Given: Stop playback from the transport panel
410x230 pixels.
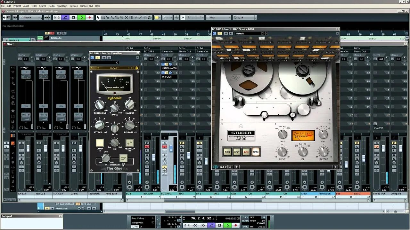Looking at the screenshot, I should [219, 225].
